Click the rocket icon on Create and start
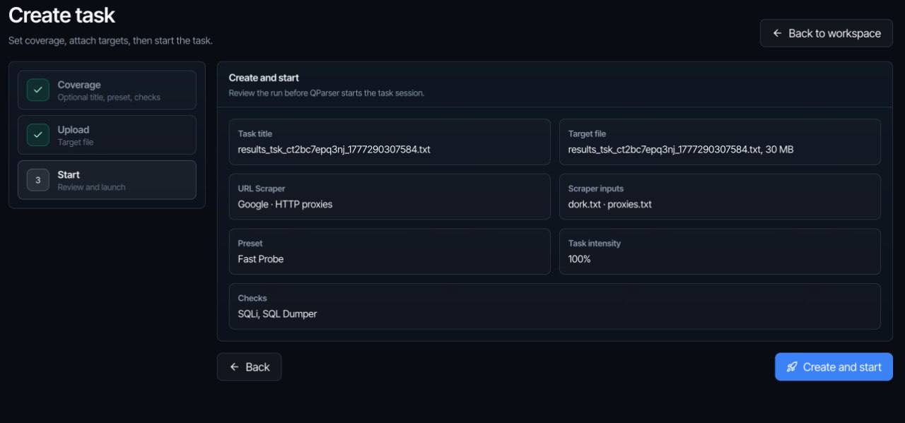The height and width of the screenshot is (423, 905). click(x=792, y=367)
